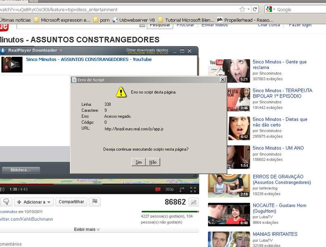Image resolution: width=326 pixels, height=247 pixels.
Task: Open 'Dietas que não dão certo' video link
Action: (x=280, y=122)
